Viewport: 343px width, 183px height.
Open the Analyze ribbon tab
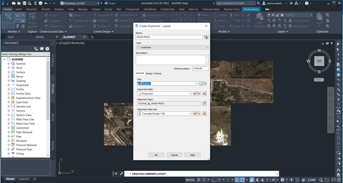click(x=59, y=9)
